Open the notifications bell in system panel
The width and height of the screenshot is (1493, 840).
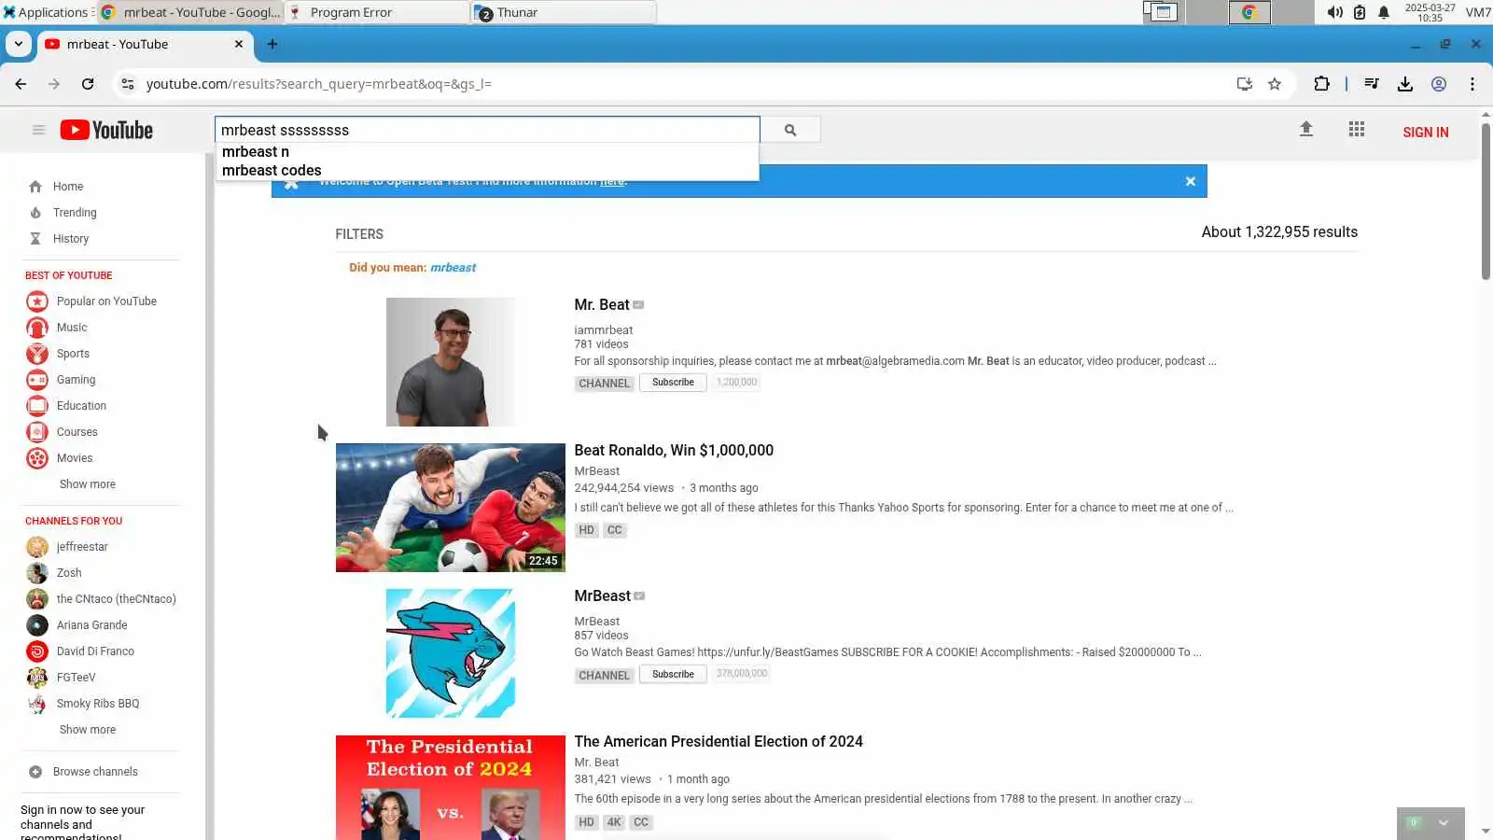click(1384, 12)
